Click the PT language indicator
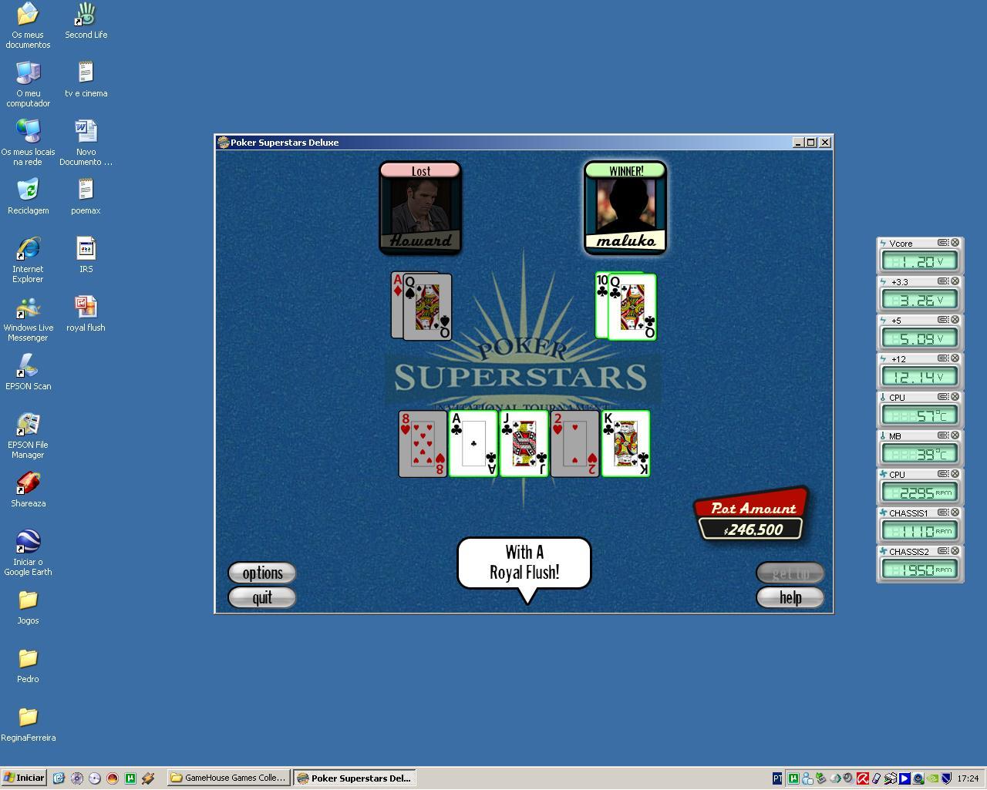This screenshot has width=987, height=790. (x=776, y=778)
